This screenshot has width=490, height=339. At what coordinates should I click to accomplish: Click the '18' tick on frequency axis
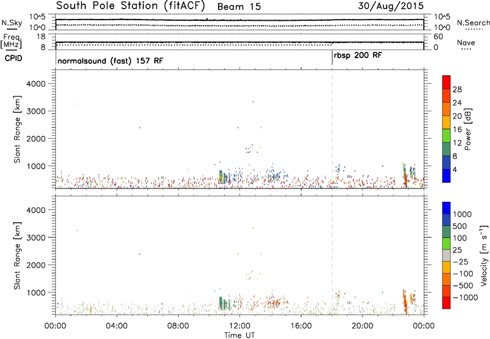pos(41,37)
